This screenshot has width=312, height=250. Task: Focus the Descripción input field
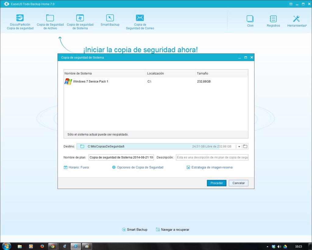coord(212,158)
